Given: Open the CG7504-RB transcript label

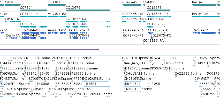Looking at the screenshot, I should [x=29, y=14].
